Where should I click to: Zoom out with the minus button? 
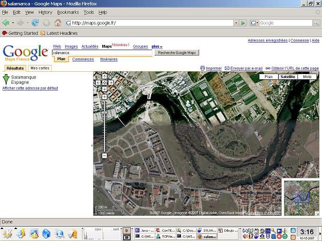pyautogui.click(x=104, y=156)
